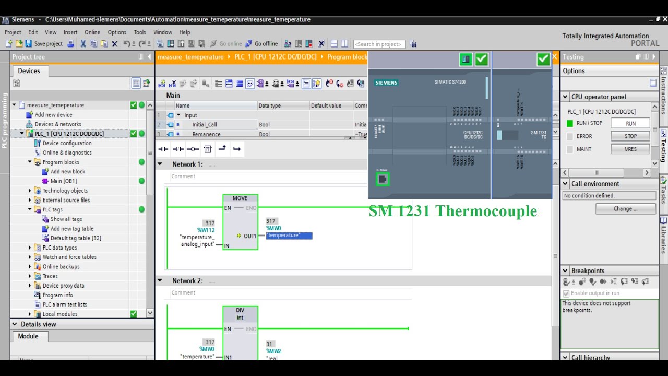Image resolution: width=668 pixels, height=376 pixels.
Task: Click the Accessible devices icon
Action: coord(288,44)
